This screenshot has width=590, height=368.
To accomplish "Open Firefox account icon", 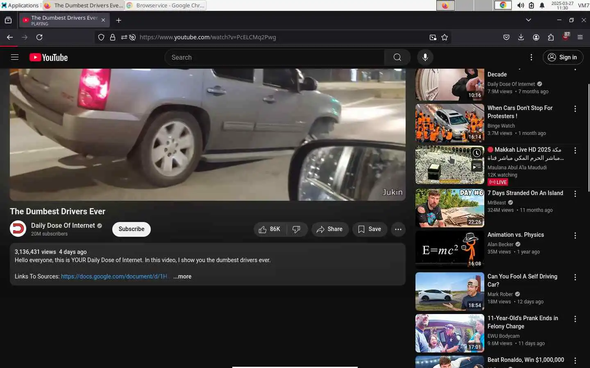I will (x=536, y=37).
